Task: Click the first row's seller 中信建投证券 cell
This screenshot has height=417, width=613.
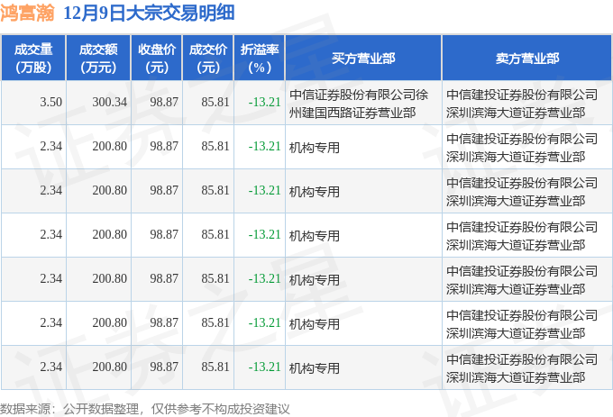Action: click(523, 103)
